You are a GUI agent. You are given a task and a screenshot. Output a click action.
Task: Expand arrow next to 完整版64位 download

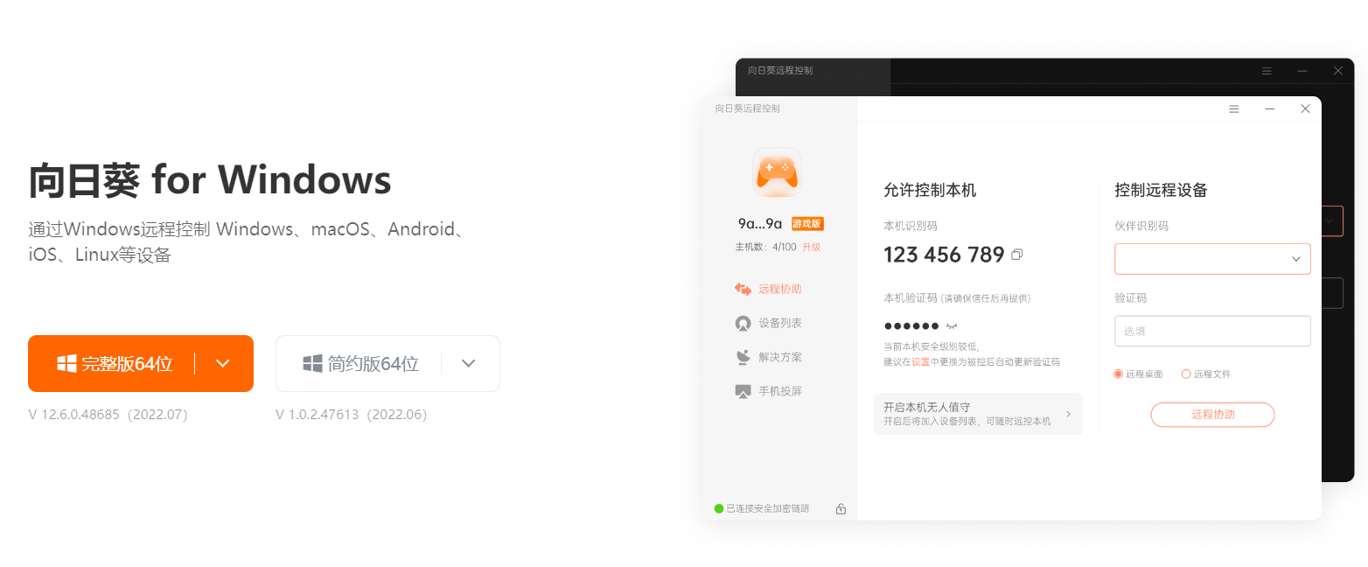click(222, 363)
